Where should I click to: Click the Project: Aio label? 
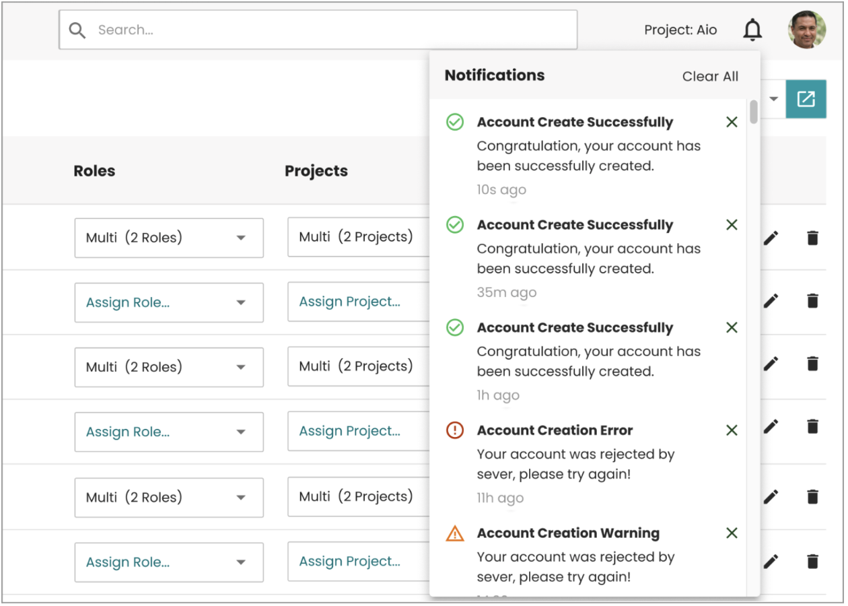pyautogui.click(x=680, y=30)
